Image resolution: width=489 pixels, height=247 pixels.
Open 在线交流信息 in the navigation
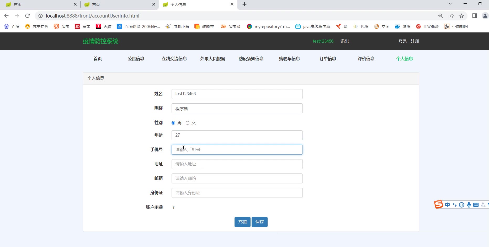174,59
